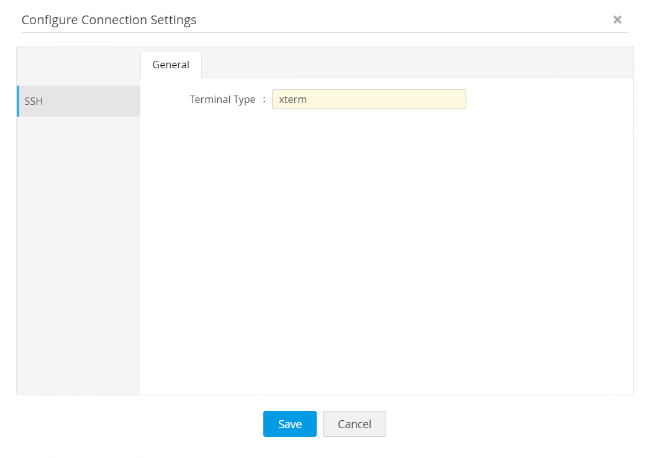652x458 pixels.
Task: Place cursor in the xterm text box
Action: tap(369, 99)
